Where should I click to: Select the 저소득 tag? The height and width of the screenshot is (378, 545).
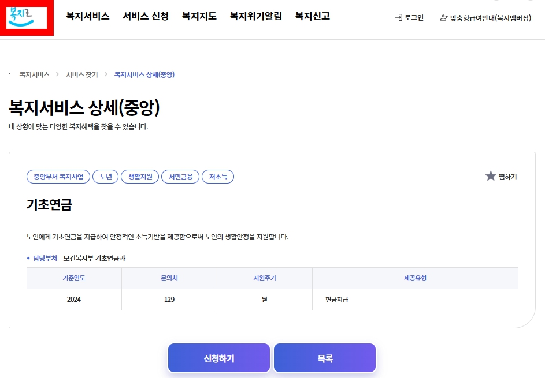coord(218,177)
